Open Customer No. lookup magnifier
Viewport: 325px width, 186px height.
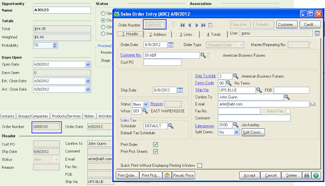click(203, 55)
